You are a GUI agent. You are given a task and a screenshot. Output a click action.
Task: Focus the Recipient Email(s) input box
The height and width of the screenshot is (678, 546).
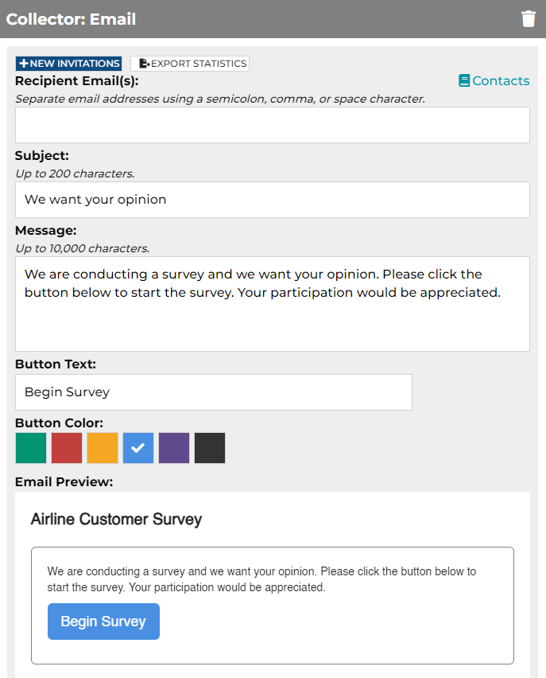[x=273, y=125]
